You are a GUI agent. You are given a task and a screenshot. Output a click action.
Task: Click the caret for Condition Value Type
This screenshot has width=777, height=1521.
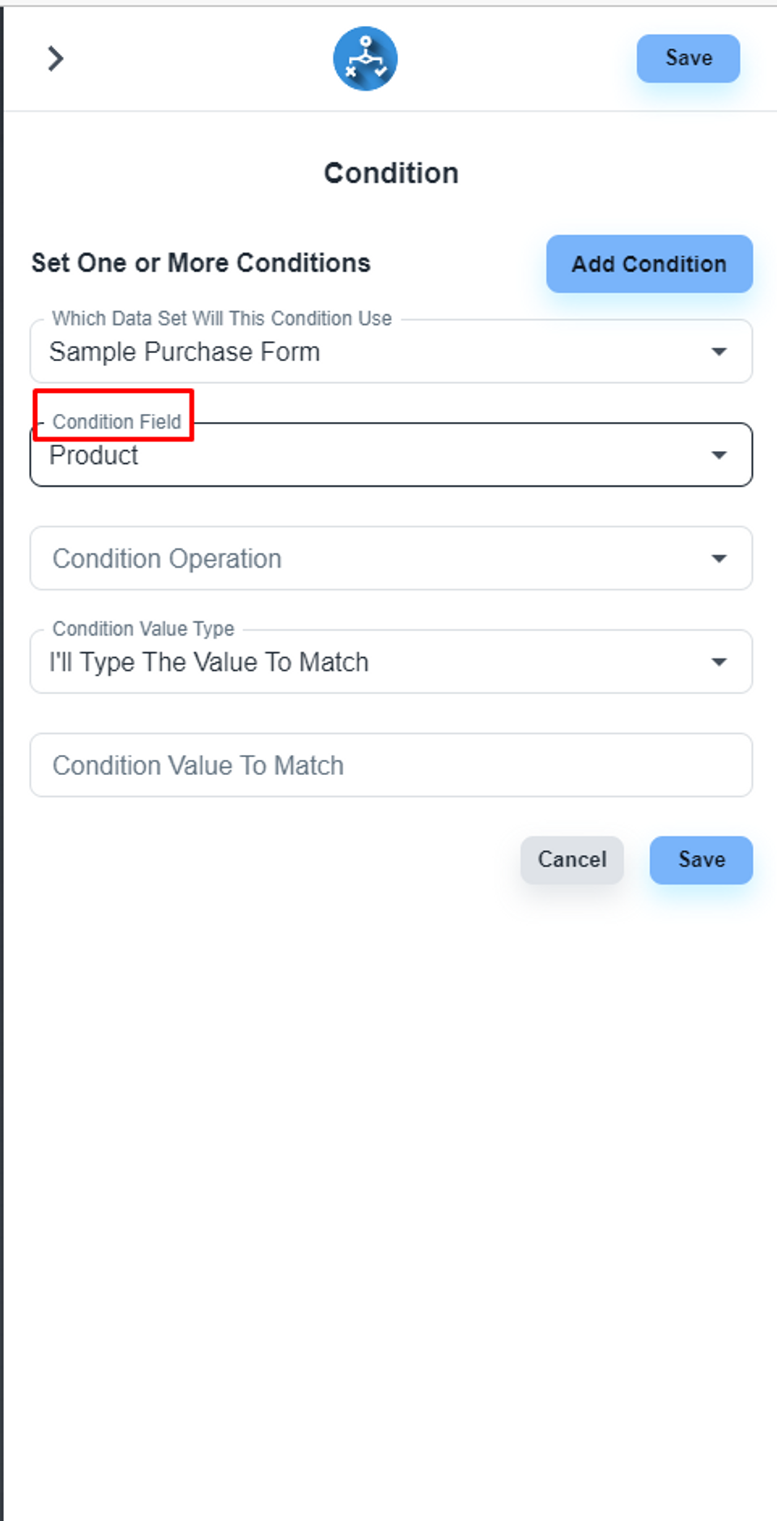[719, 663]
